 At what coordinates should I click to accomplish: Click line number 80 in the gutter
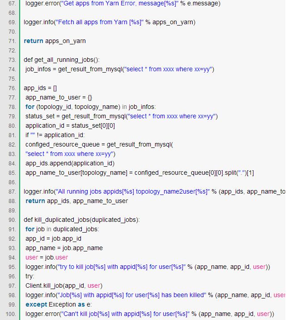pyautogui.click(x=12, y=126)
